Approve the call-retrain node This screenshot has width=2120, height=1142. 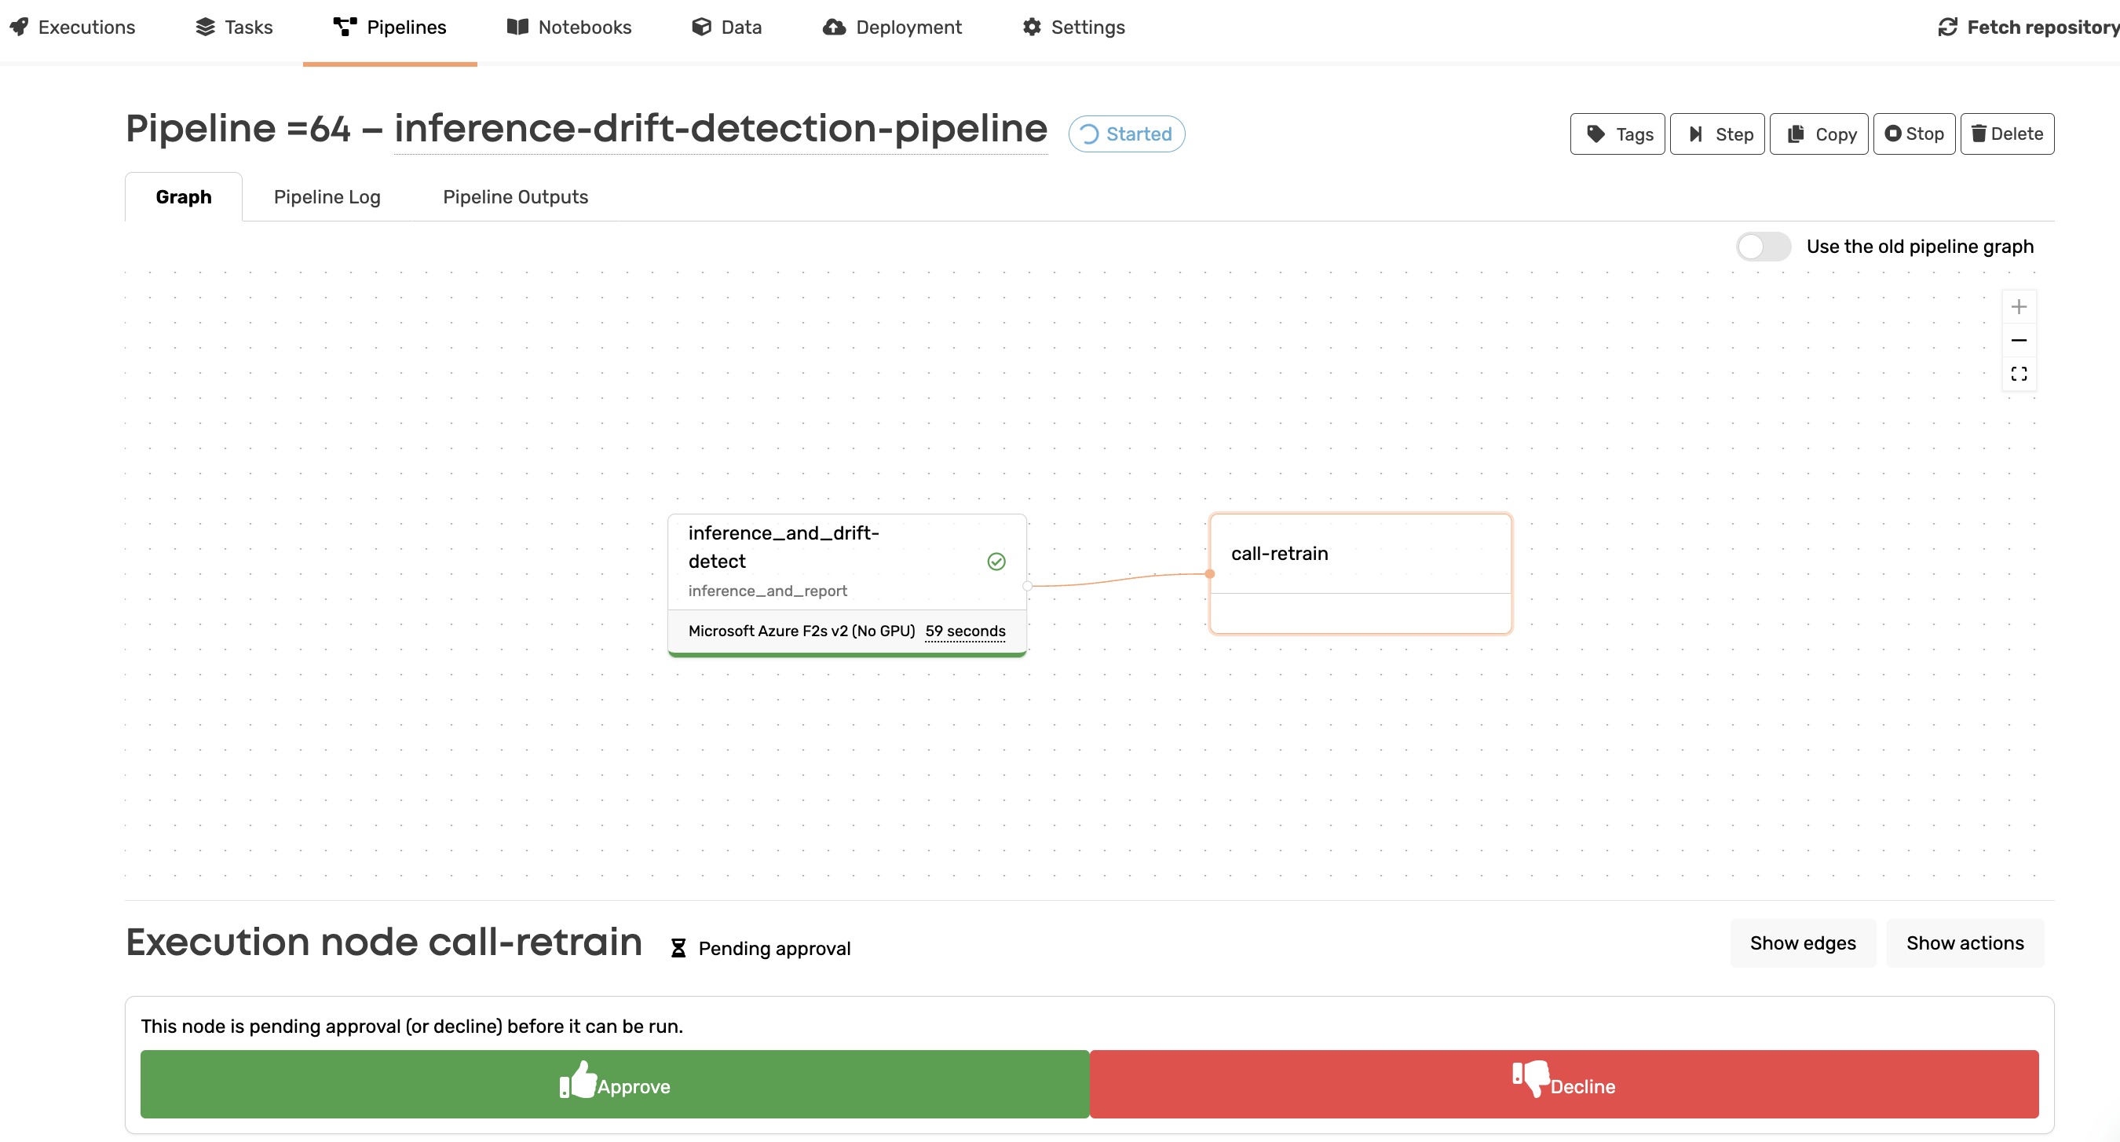(x=614, y=1084)
